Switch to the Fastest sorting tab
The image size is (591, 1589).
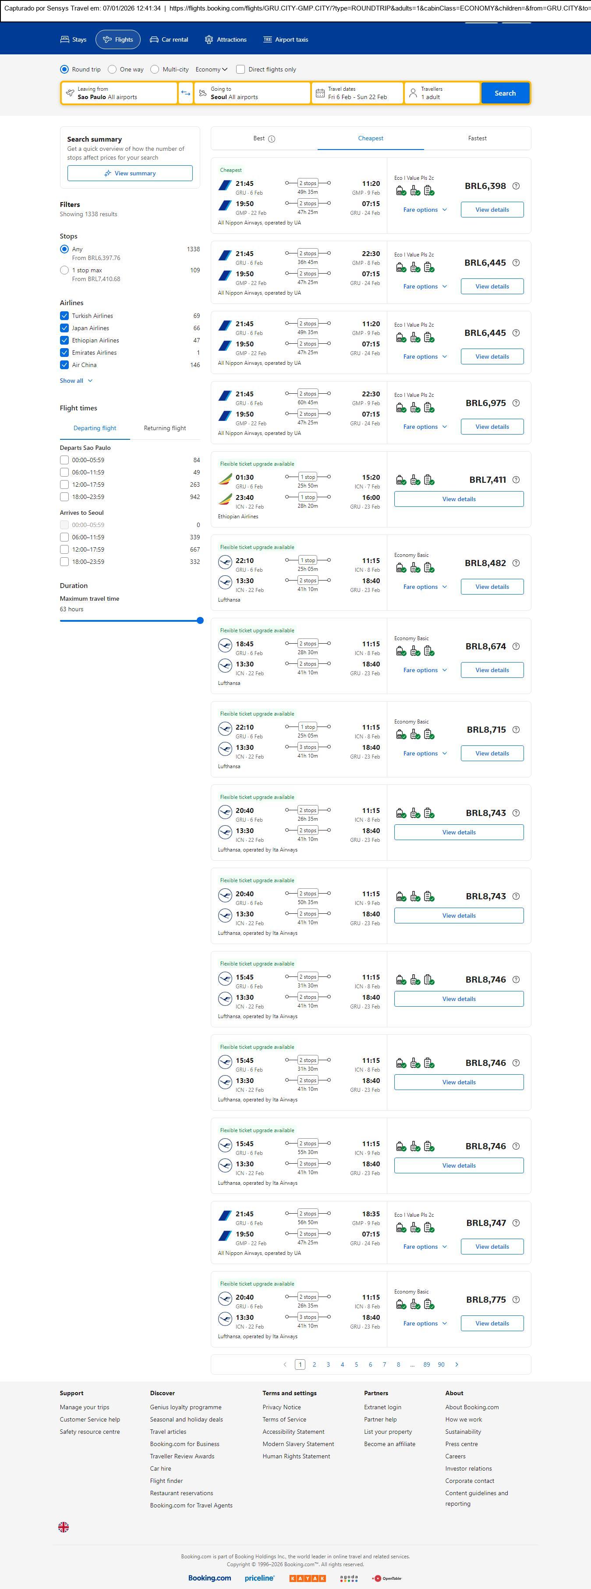[477, 139]
